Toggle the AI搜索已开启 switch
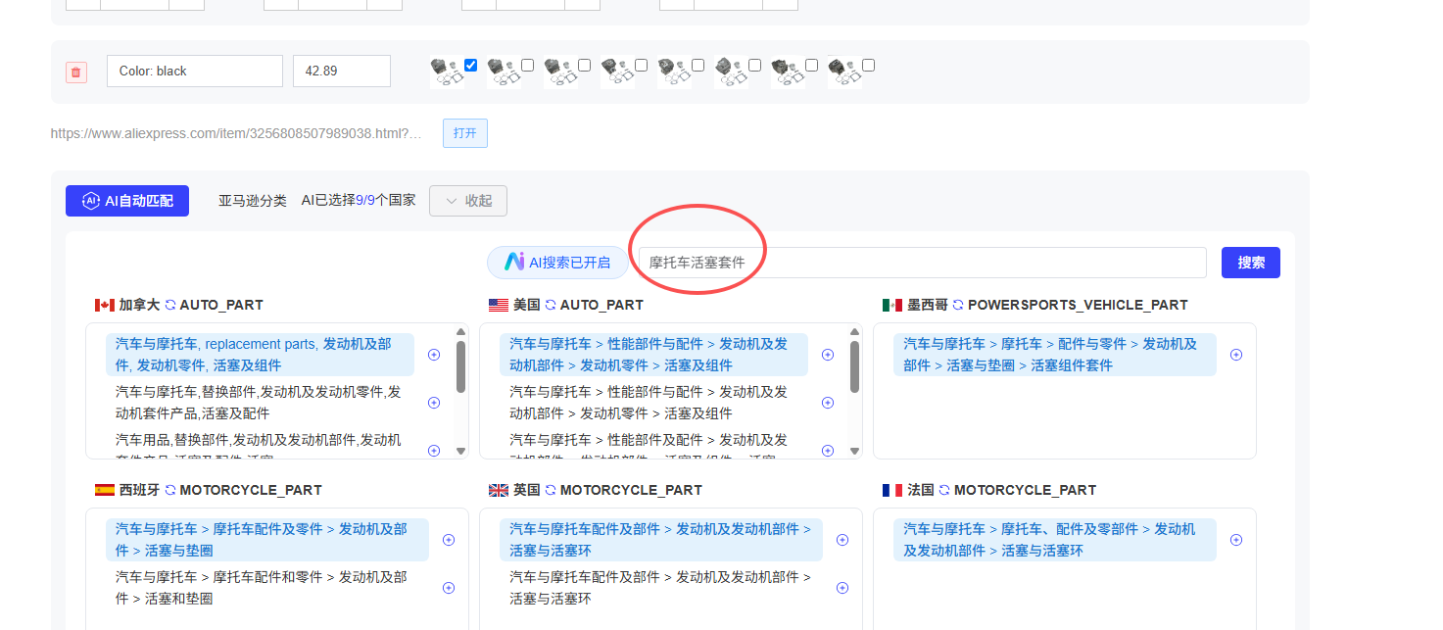The width and height of the screenshot is (1443, 630). point(557,263)
